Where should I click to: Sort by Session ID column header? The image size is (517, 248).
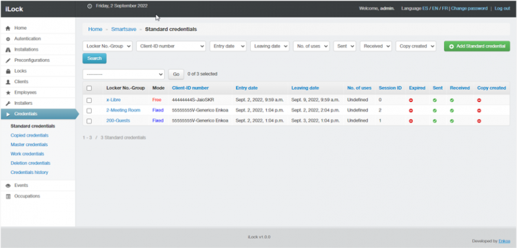[390, 88]
